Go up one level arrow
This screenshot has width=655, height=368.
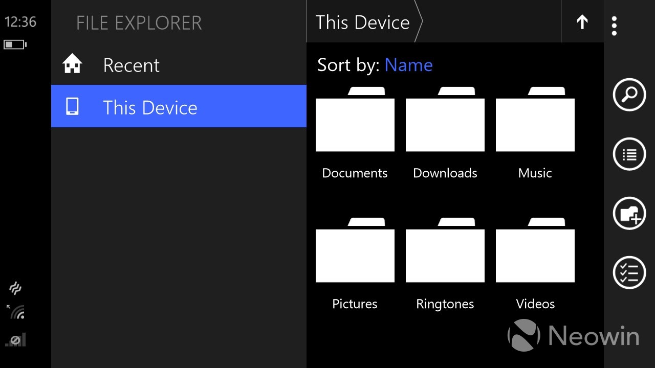coord(582,22)
